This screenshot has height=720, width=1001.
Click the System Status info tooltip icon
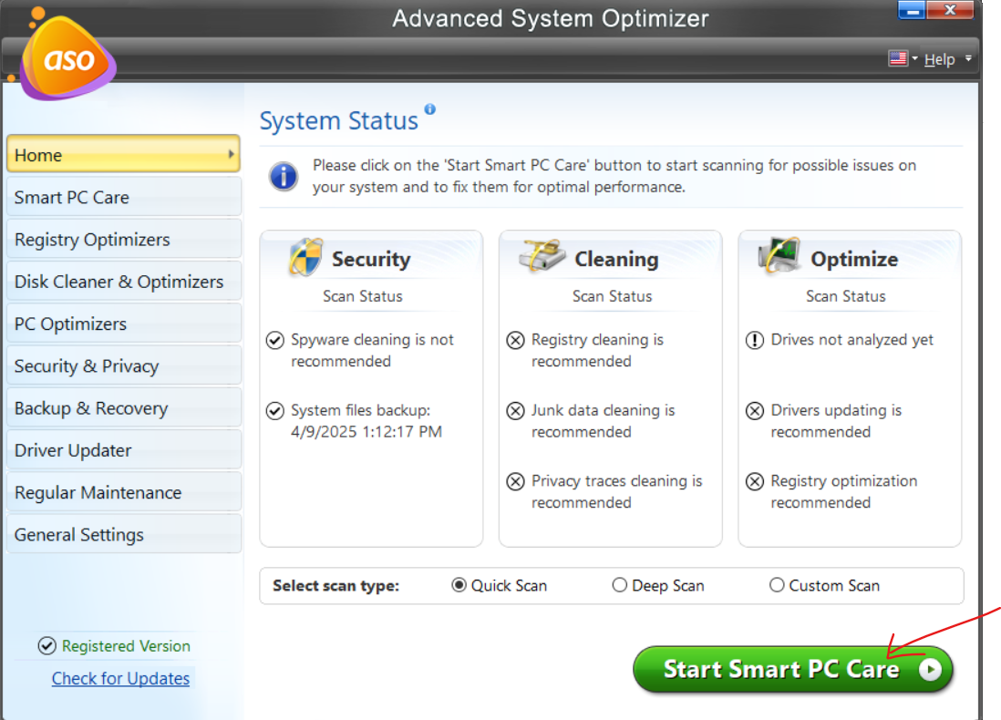coord(430,109)
